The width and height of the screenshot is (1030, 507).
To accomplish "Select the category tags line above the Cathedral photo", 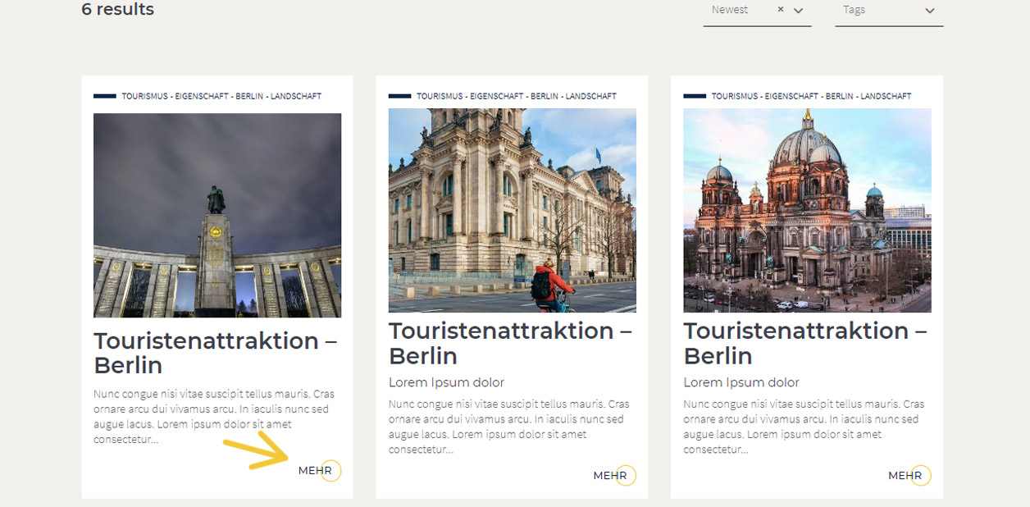I will point(811,96).
